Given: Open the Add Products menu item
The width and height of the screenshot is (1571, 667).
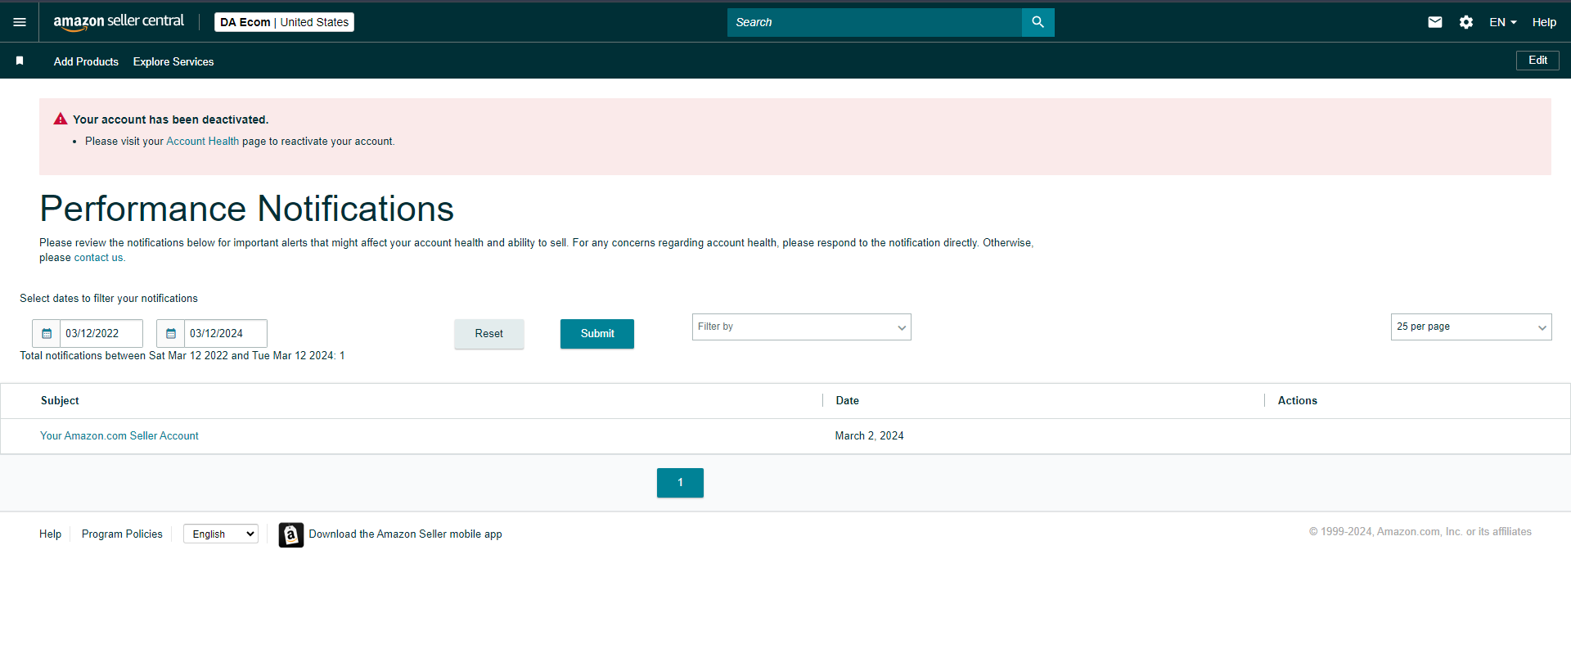Looking at the screenshot, I should pyautogui.click(x=86, y=61).
